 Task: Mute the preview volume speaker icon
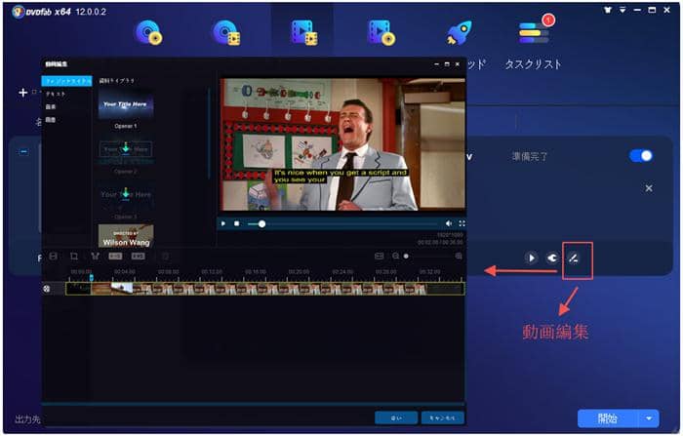coord(448,224)
